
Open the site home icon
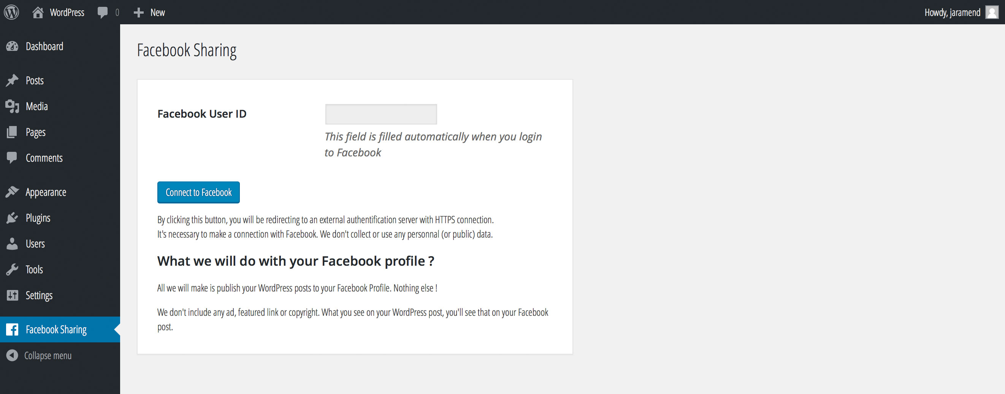tap(38, 13)
